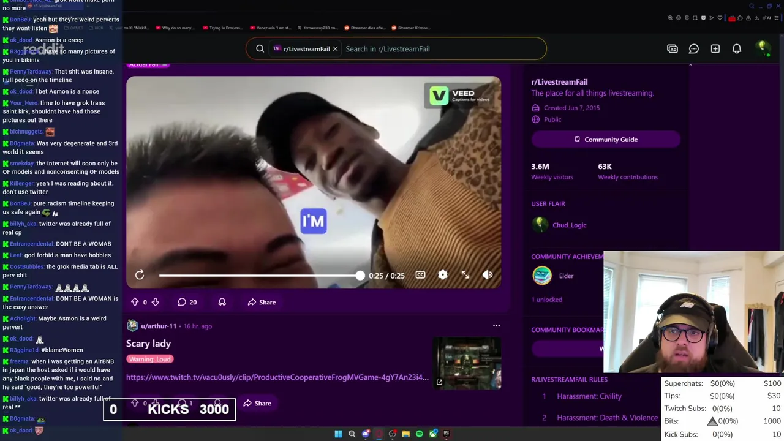784x441 pixels.
Task: Open Epic Games launcher from the taskbar
Action: (x=446, y=434)
